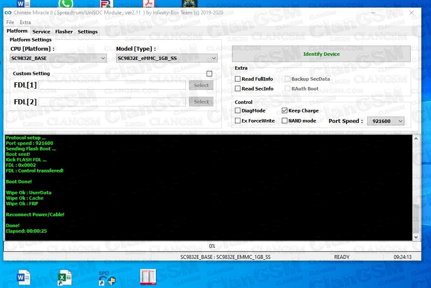Viewport: 431px width, 288px height.
Task: Switch to the Platform tab
Action: click(x=17, y=31)
